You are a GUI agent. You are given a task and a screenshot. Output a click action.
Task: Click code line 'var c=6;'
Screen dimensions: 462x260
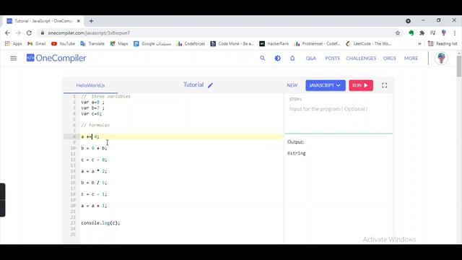click(x=92, y=113)
